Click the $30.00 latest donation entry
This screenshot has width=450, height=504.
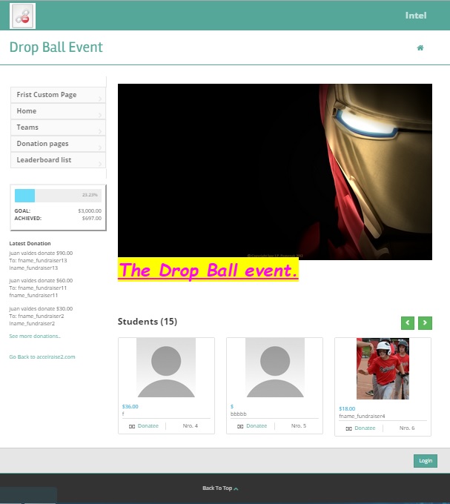pos(41,316)
